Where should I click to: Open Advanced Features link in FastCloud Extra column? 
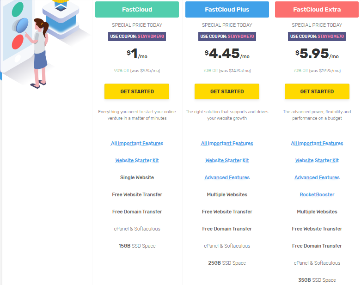pyautogui.click(x=317, y=177)
